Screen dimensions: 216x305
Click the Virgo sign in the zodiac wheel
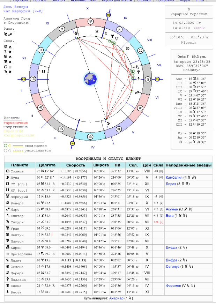61,129
